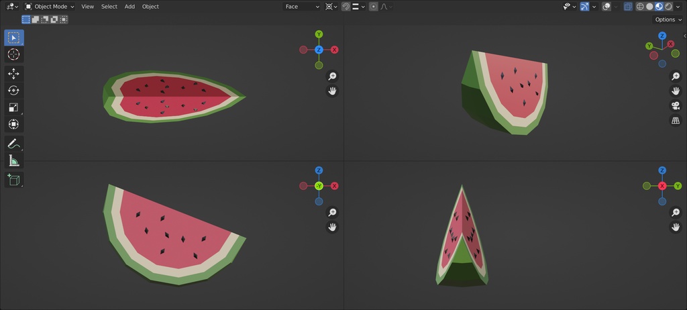Open the pivot point dropdown

pos(331,7)
